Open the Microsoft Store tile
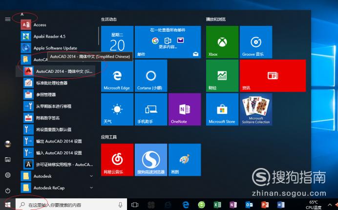This screenshot has width=338, height=210. pyautogui.click(x=222, y=109)
